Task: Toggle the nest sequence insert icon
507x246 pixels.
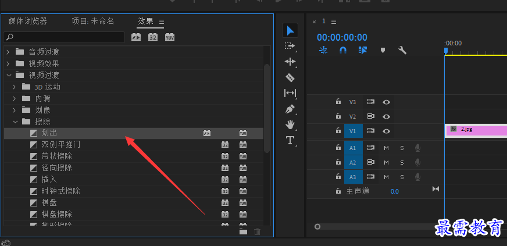Action: (323, 50)
